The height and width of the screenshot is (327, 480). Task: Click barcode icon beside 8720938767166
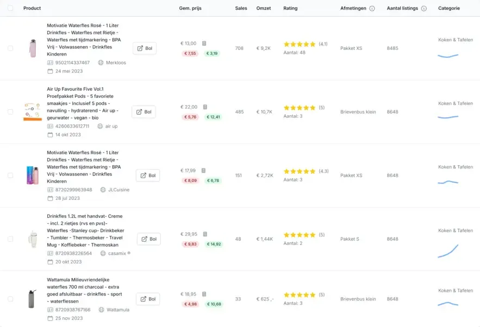coord(50,310)
